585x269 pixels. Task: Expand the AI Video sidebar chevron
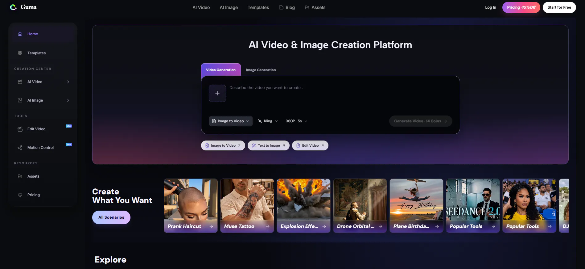click(68, 82)
